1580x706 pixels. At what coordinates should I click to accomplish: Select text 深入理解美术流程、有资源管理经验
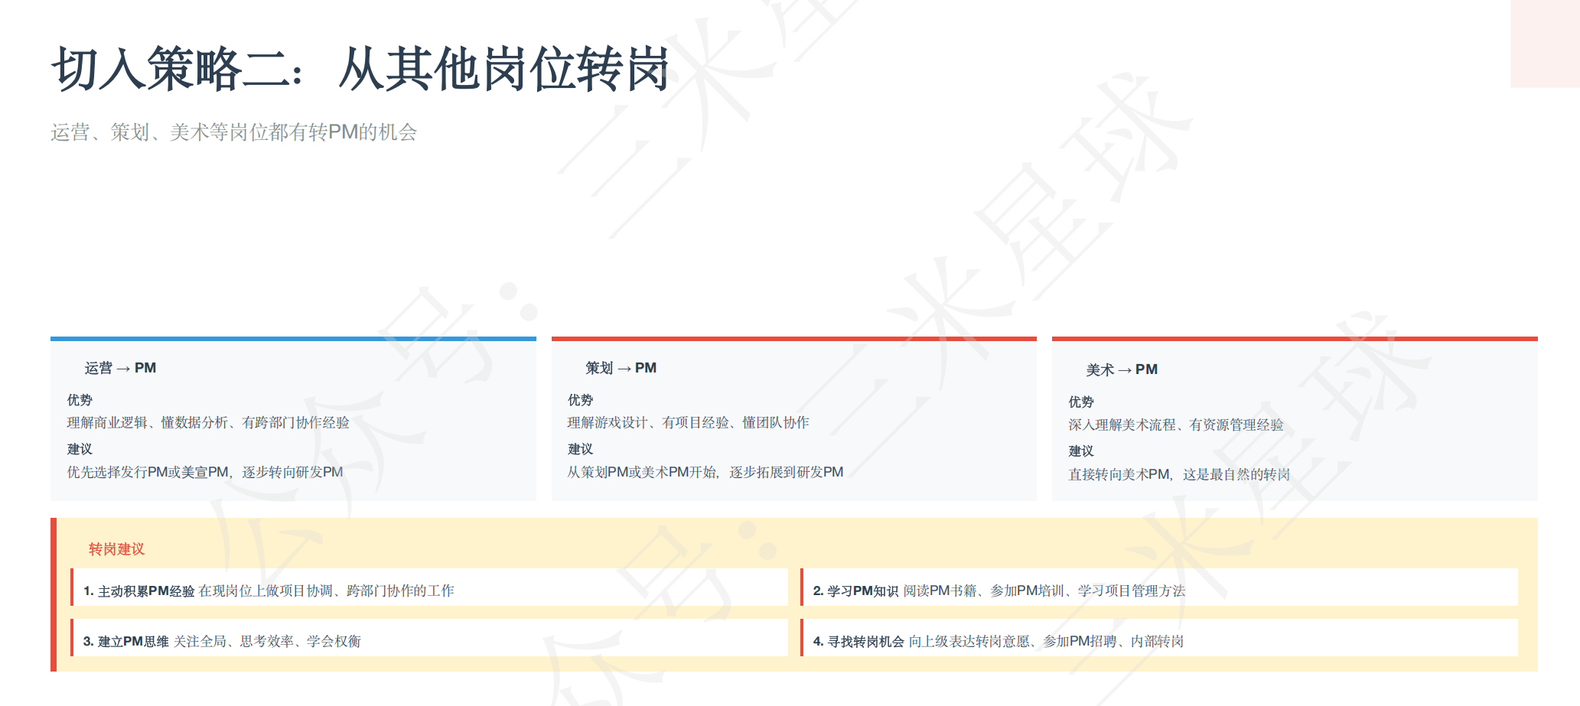click(x=1175, y=425)
